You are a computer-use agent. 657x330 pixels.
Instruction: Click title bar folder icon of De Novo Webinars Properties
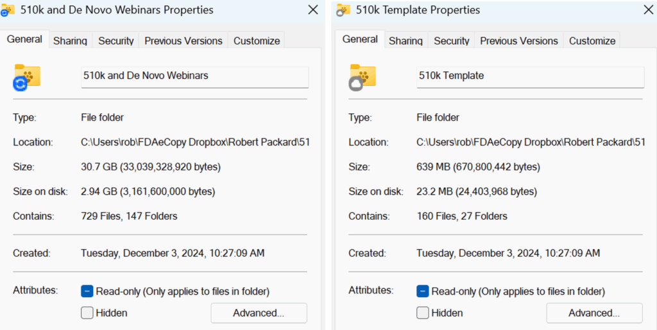coord(8,10)
